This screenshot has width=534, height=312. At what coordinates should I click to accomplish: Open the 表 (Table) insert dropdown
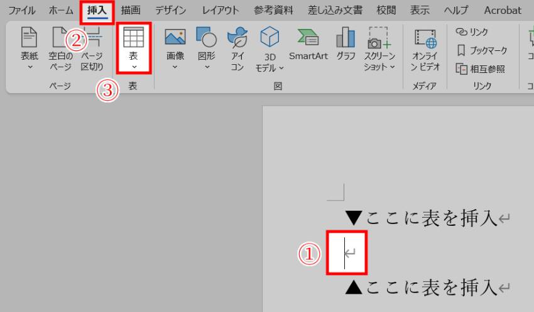pos(133,47)
